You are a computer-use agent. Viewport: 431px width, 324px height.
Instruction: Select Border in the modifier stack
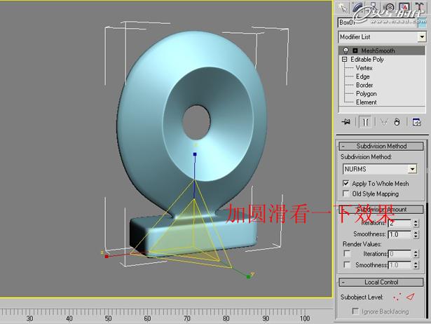364,85
